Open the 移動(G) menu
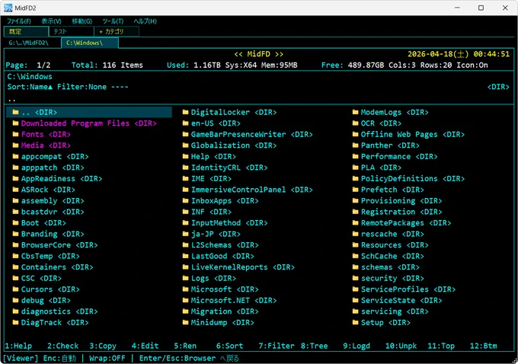This screenshot has width=518, height=364. [x=82, y=21]
